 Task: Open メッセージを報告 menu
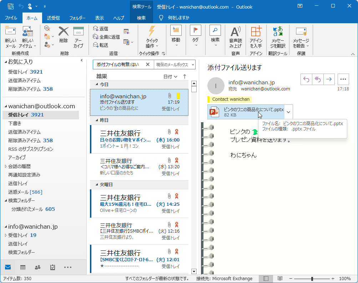point(301,37)
